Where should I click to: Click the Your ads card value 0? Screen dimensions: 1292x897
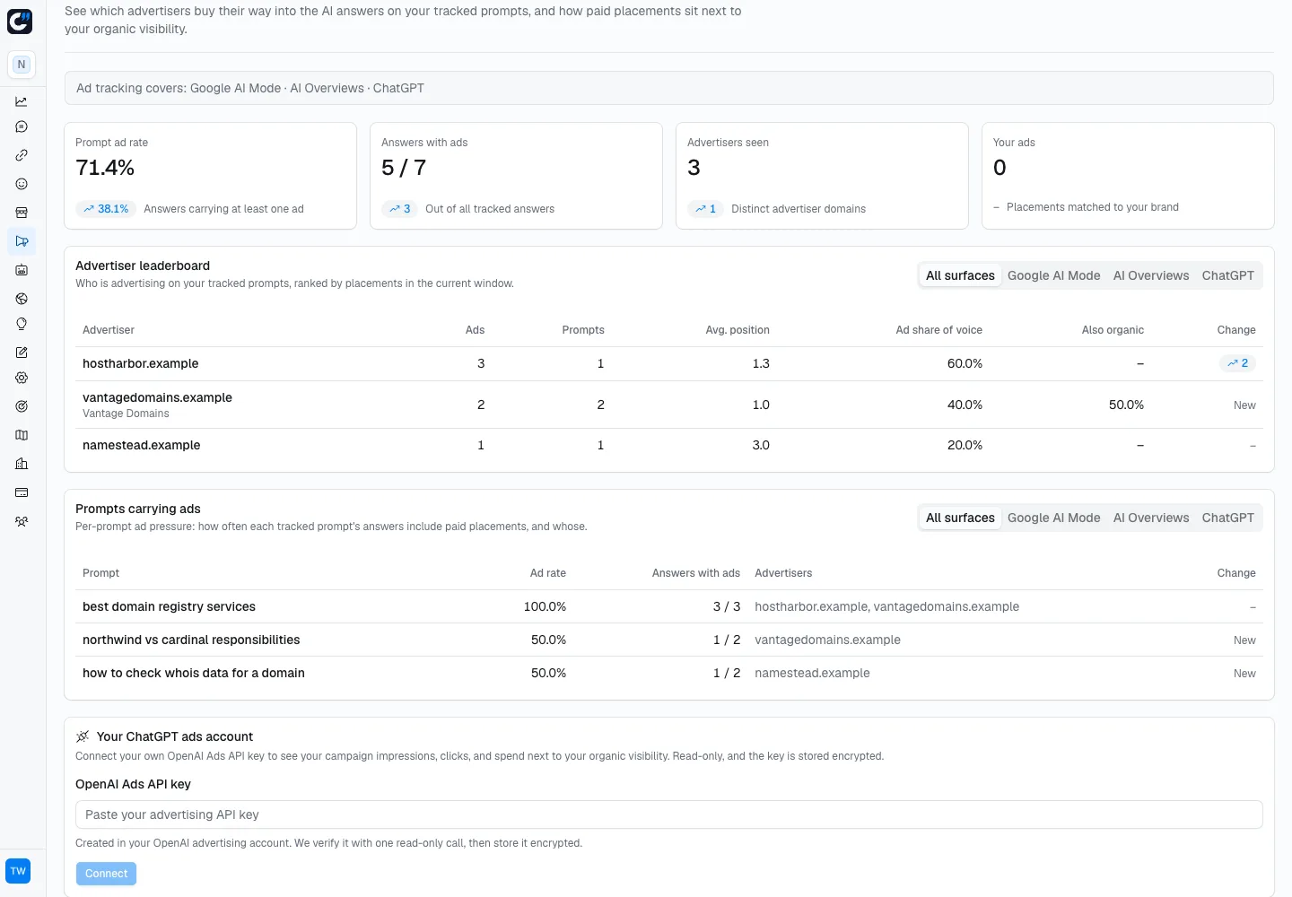coord(1000,168)
